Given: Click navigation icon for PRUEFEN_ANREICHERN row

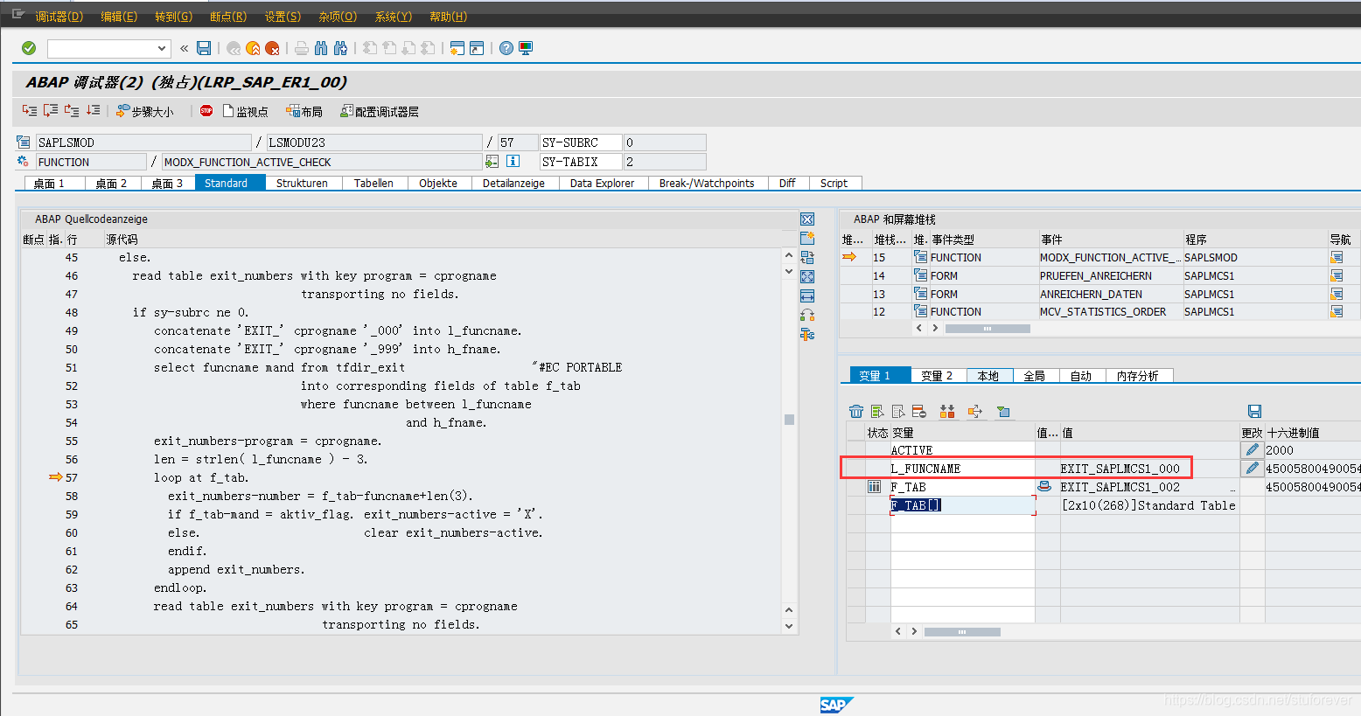Looking at the screenshot, I should pyautogui.click(x=1337, y=275).
